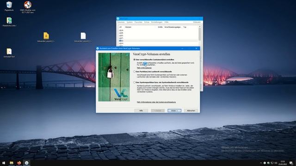Click the VeraCrypt main window title bar icon
The image size is (296, 166).
pyautogui.click(x=118, y=18)
